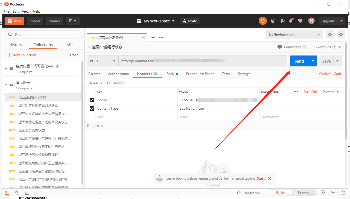
Task: Open the Pre-request Script tab
Action: click(200, 74)
